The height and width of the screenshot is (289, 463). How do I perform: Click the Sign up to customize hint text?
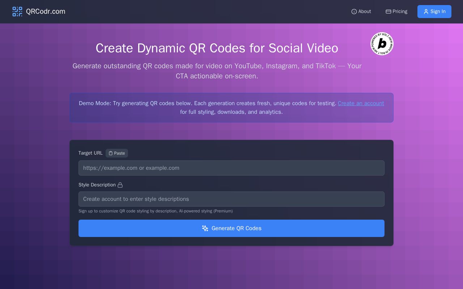click(156, 211)
